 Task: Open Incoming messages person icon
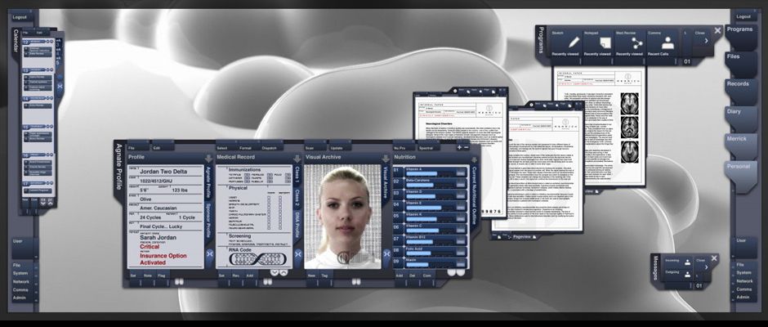687,262
